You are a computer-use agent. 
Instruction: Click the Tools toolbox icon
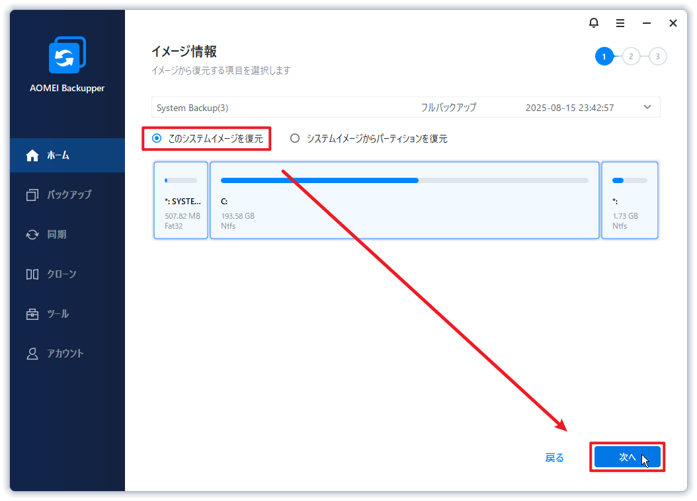tap(32, 314)
